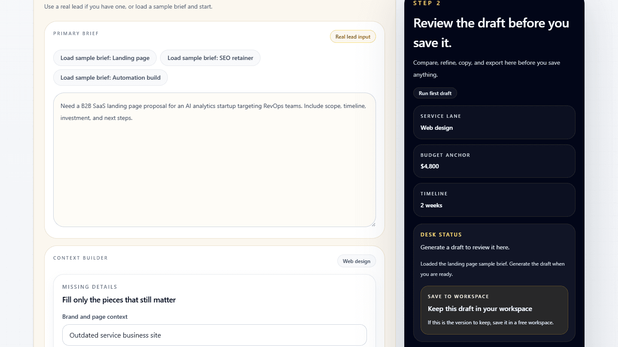Click the Step 2 heading label
The height and width of the screenshot is (347, 618).
tap(427, 3)
